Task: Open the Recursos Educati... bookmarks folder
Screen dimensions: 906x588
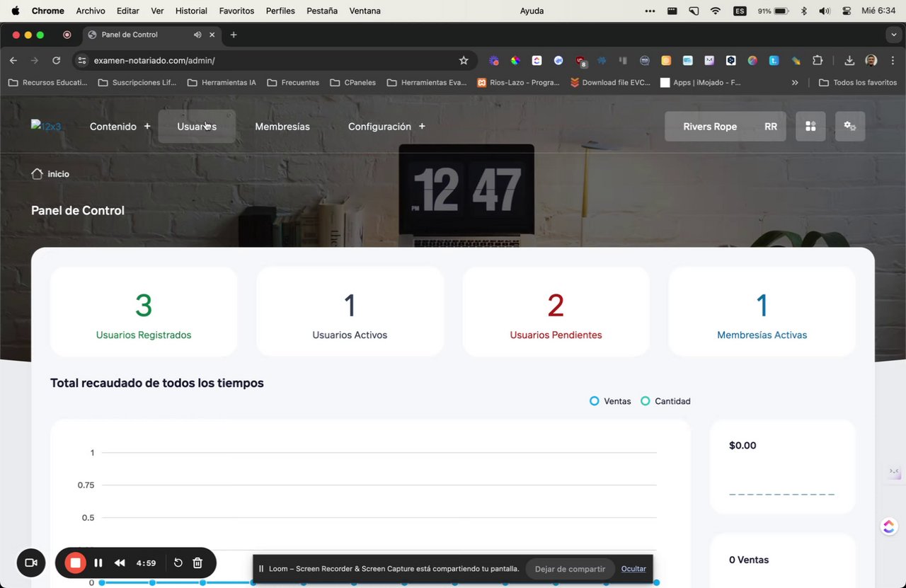Action: 47,83
